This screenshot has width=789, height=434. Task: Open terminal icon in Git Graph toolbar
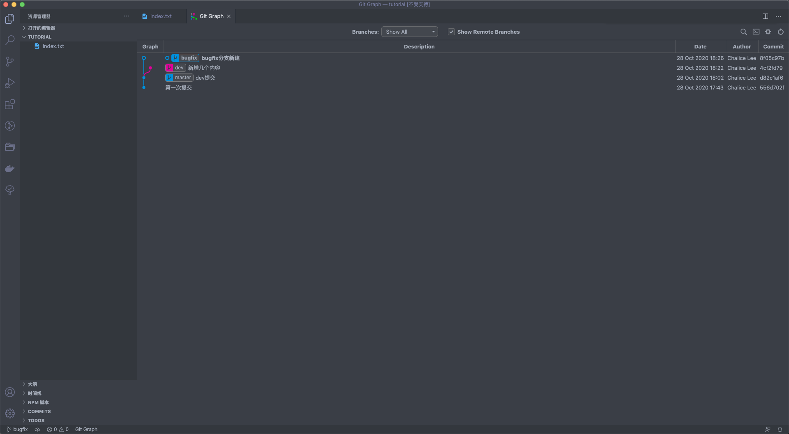pos(756,32)
